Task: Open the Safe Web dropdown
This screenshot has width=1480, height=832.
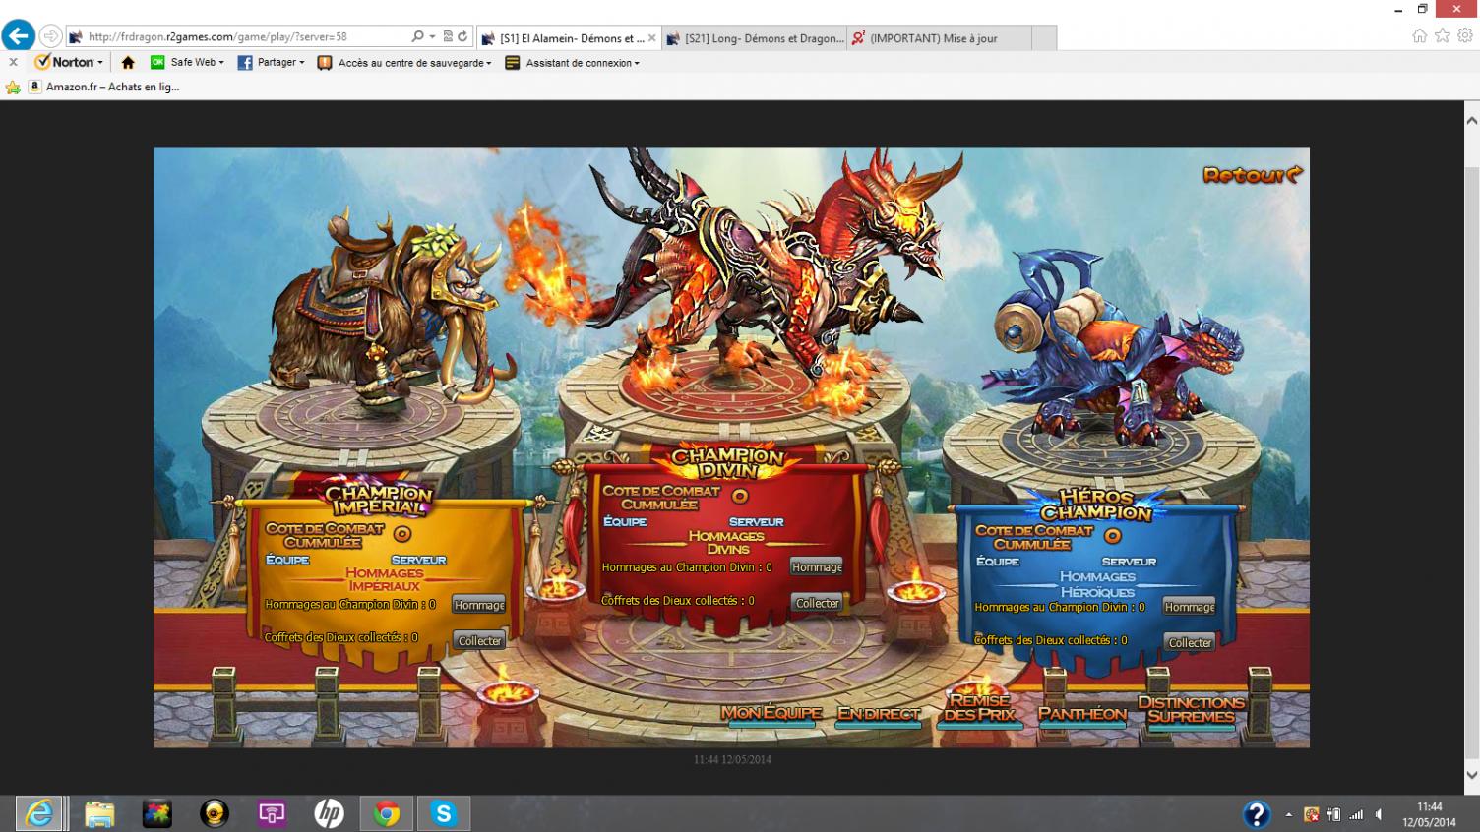Action: coord(187,63)
